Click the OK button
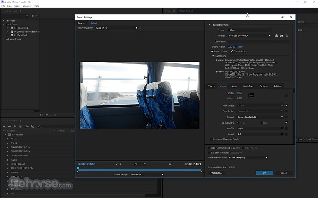 [264, 173]
